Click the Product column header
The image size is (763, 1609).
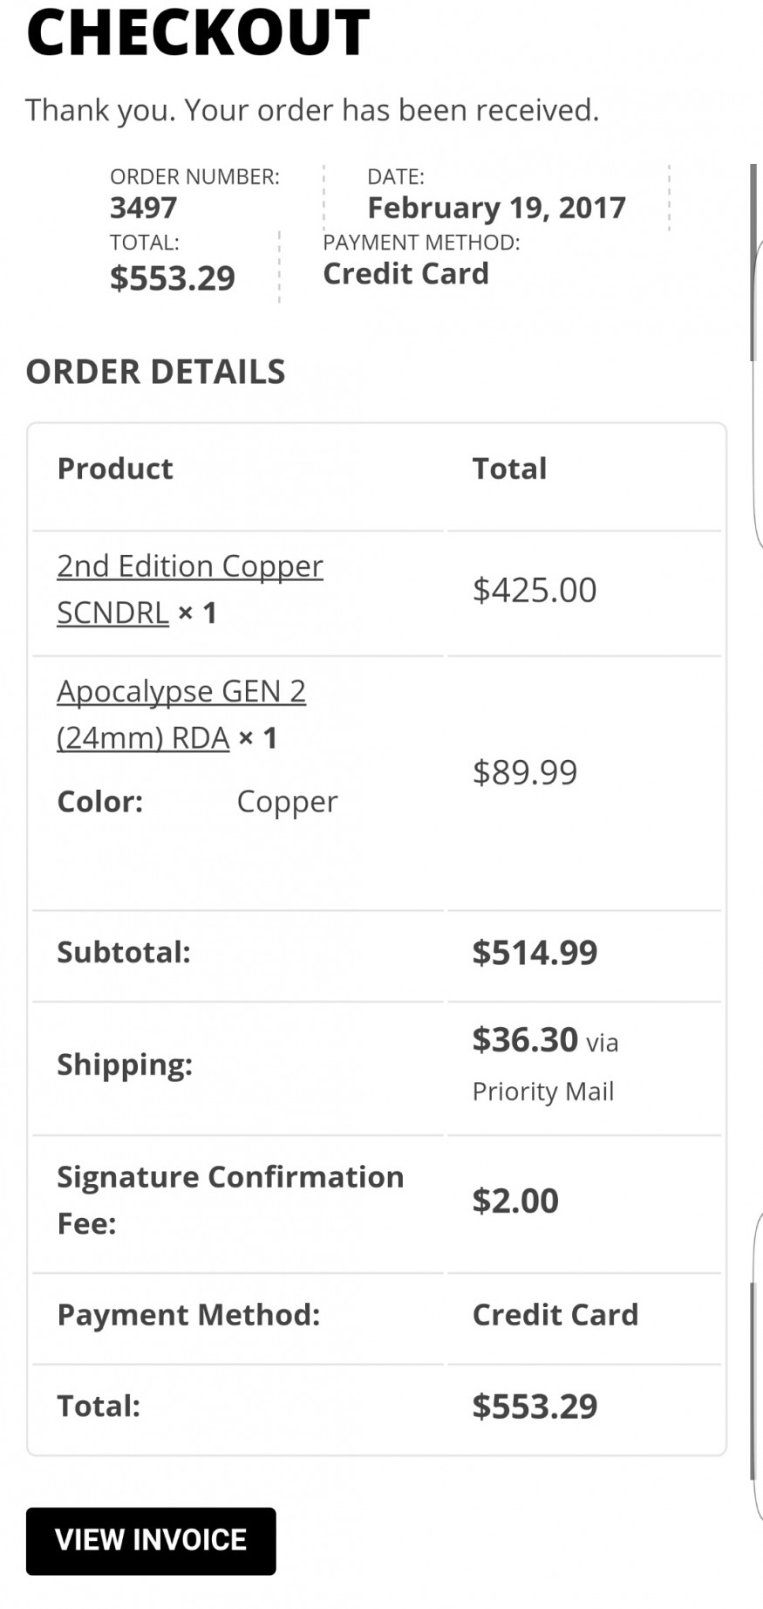click(115, 469)
